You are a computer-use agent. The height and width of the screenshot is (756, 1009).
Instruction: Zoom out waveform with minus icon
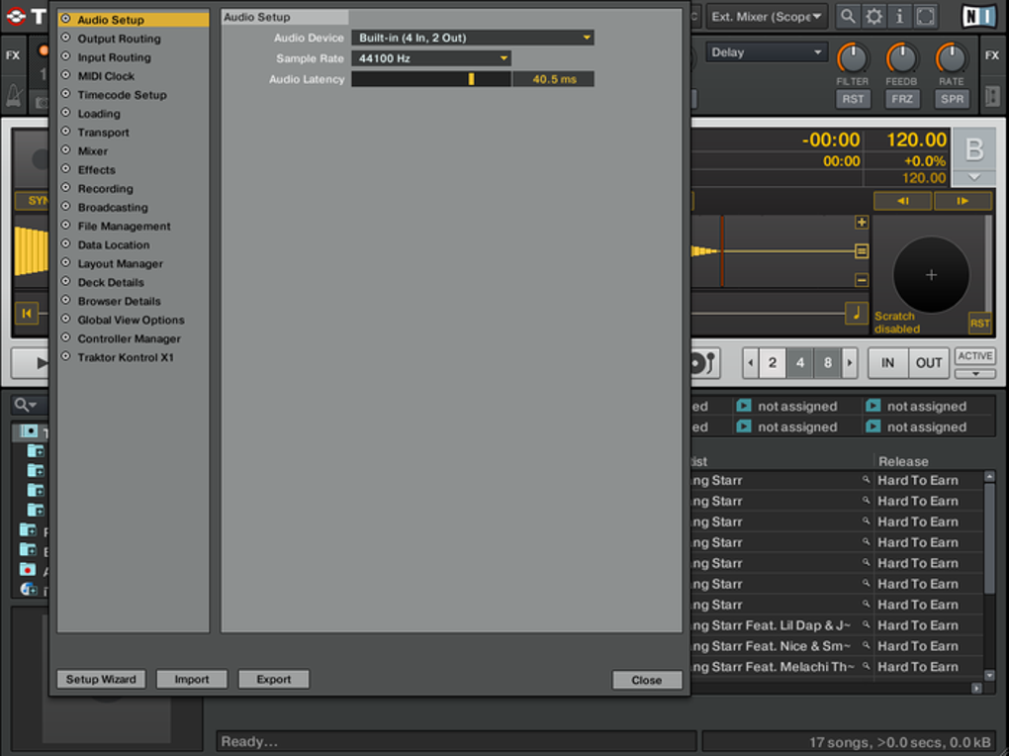[862, 279]
